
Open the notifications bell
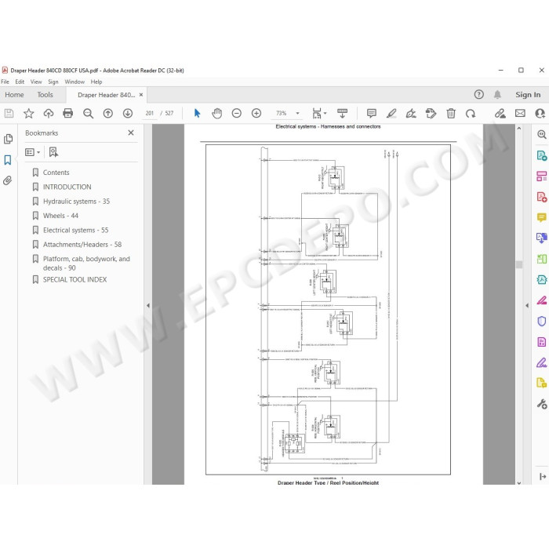497,95
